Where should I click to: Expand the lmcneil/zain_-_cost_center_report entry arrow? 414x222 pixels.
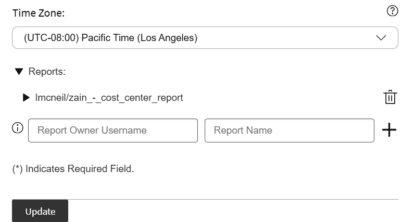(x=27, y=98)
